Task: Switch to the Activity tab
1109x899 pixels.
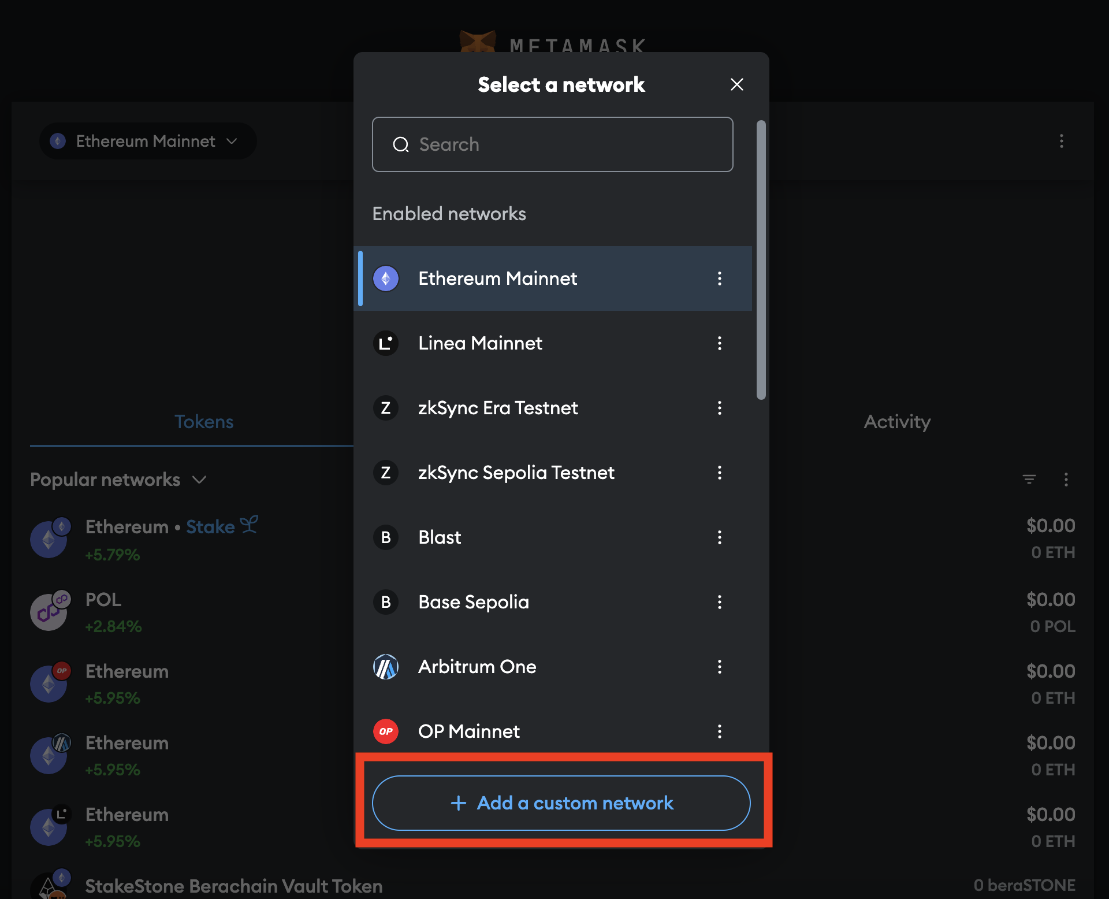Action: point(896,422)
